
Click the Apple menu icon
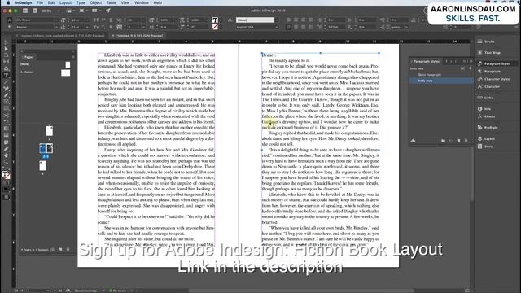click(7, 2)
